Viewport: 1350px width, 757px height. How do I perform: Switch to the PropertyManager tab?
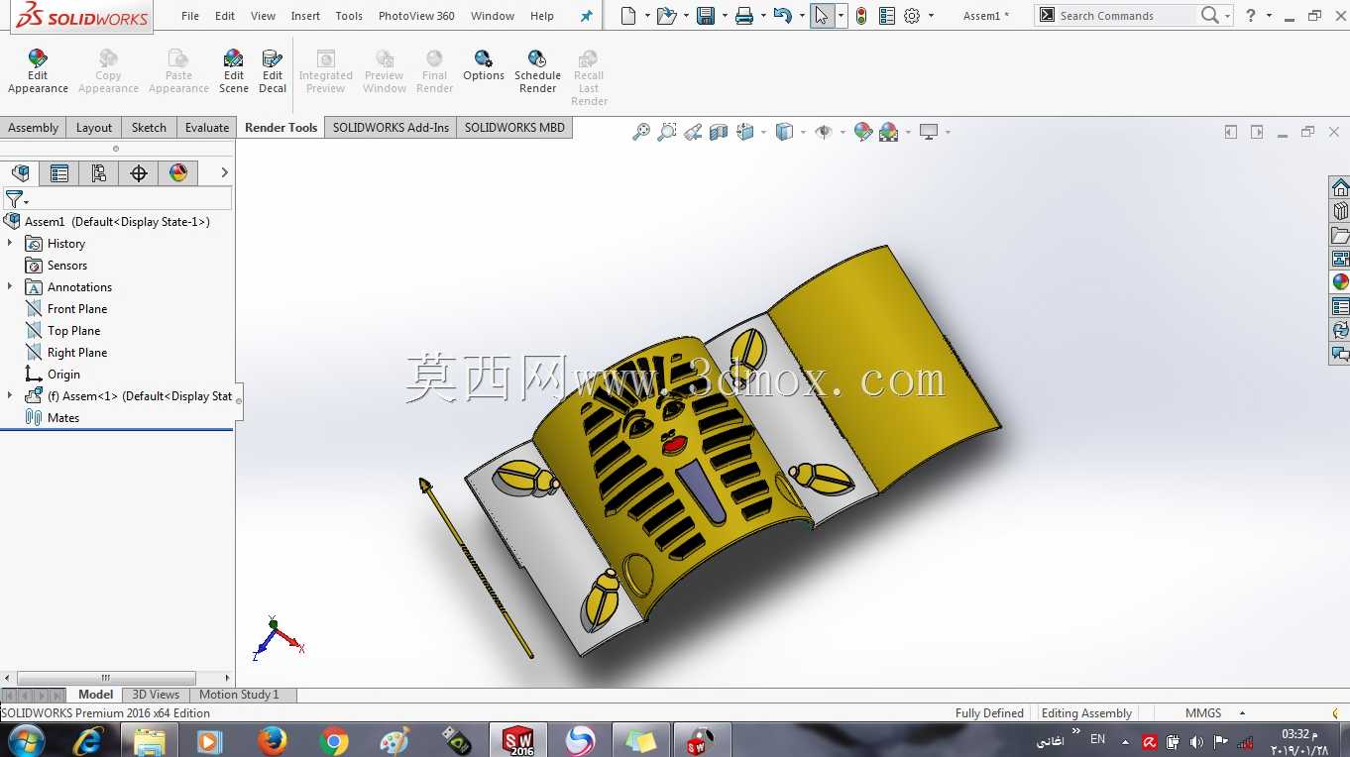tap(59, 173)
